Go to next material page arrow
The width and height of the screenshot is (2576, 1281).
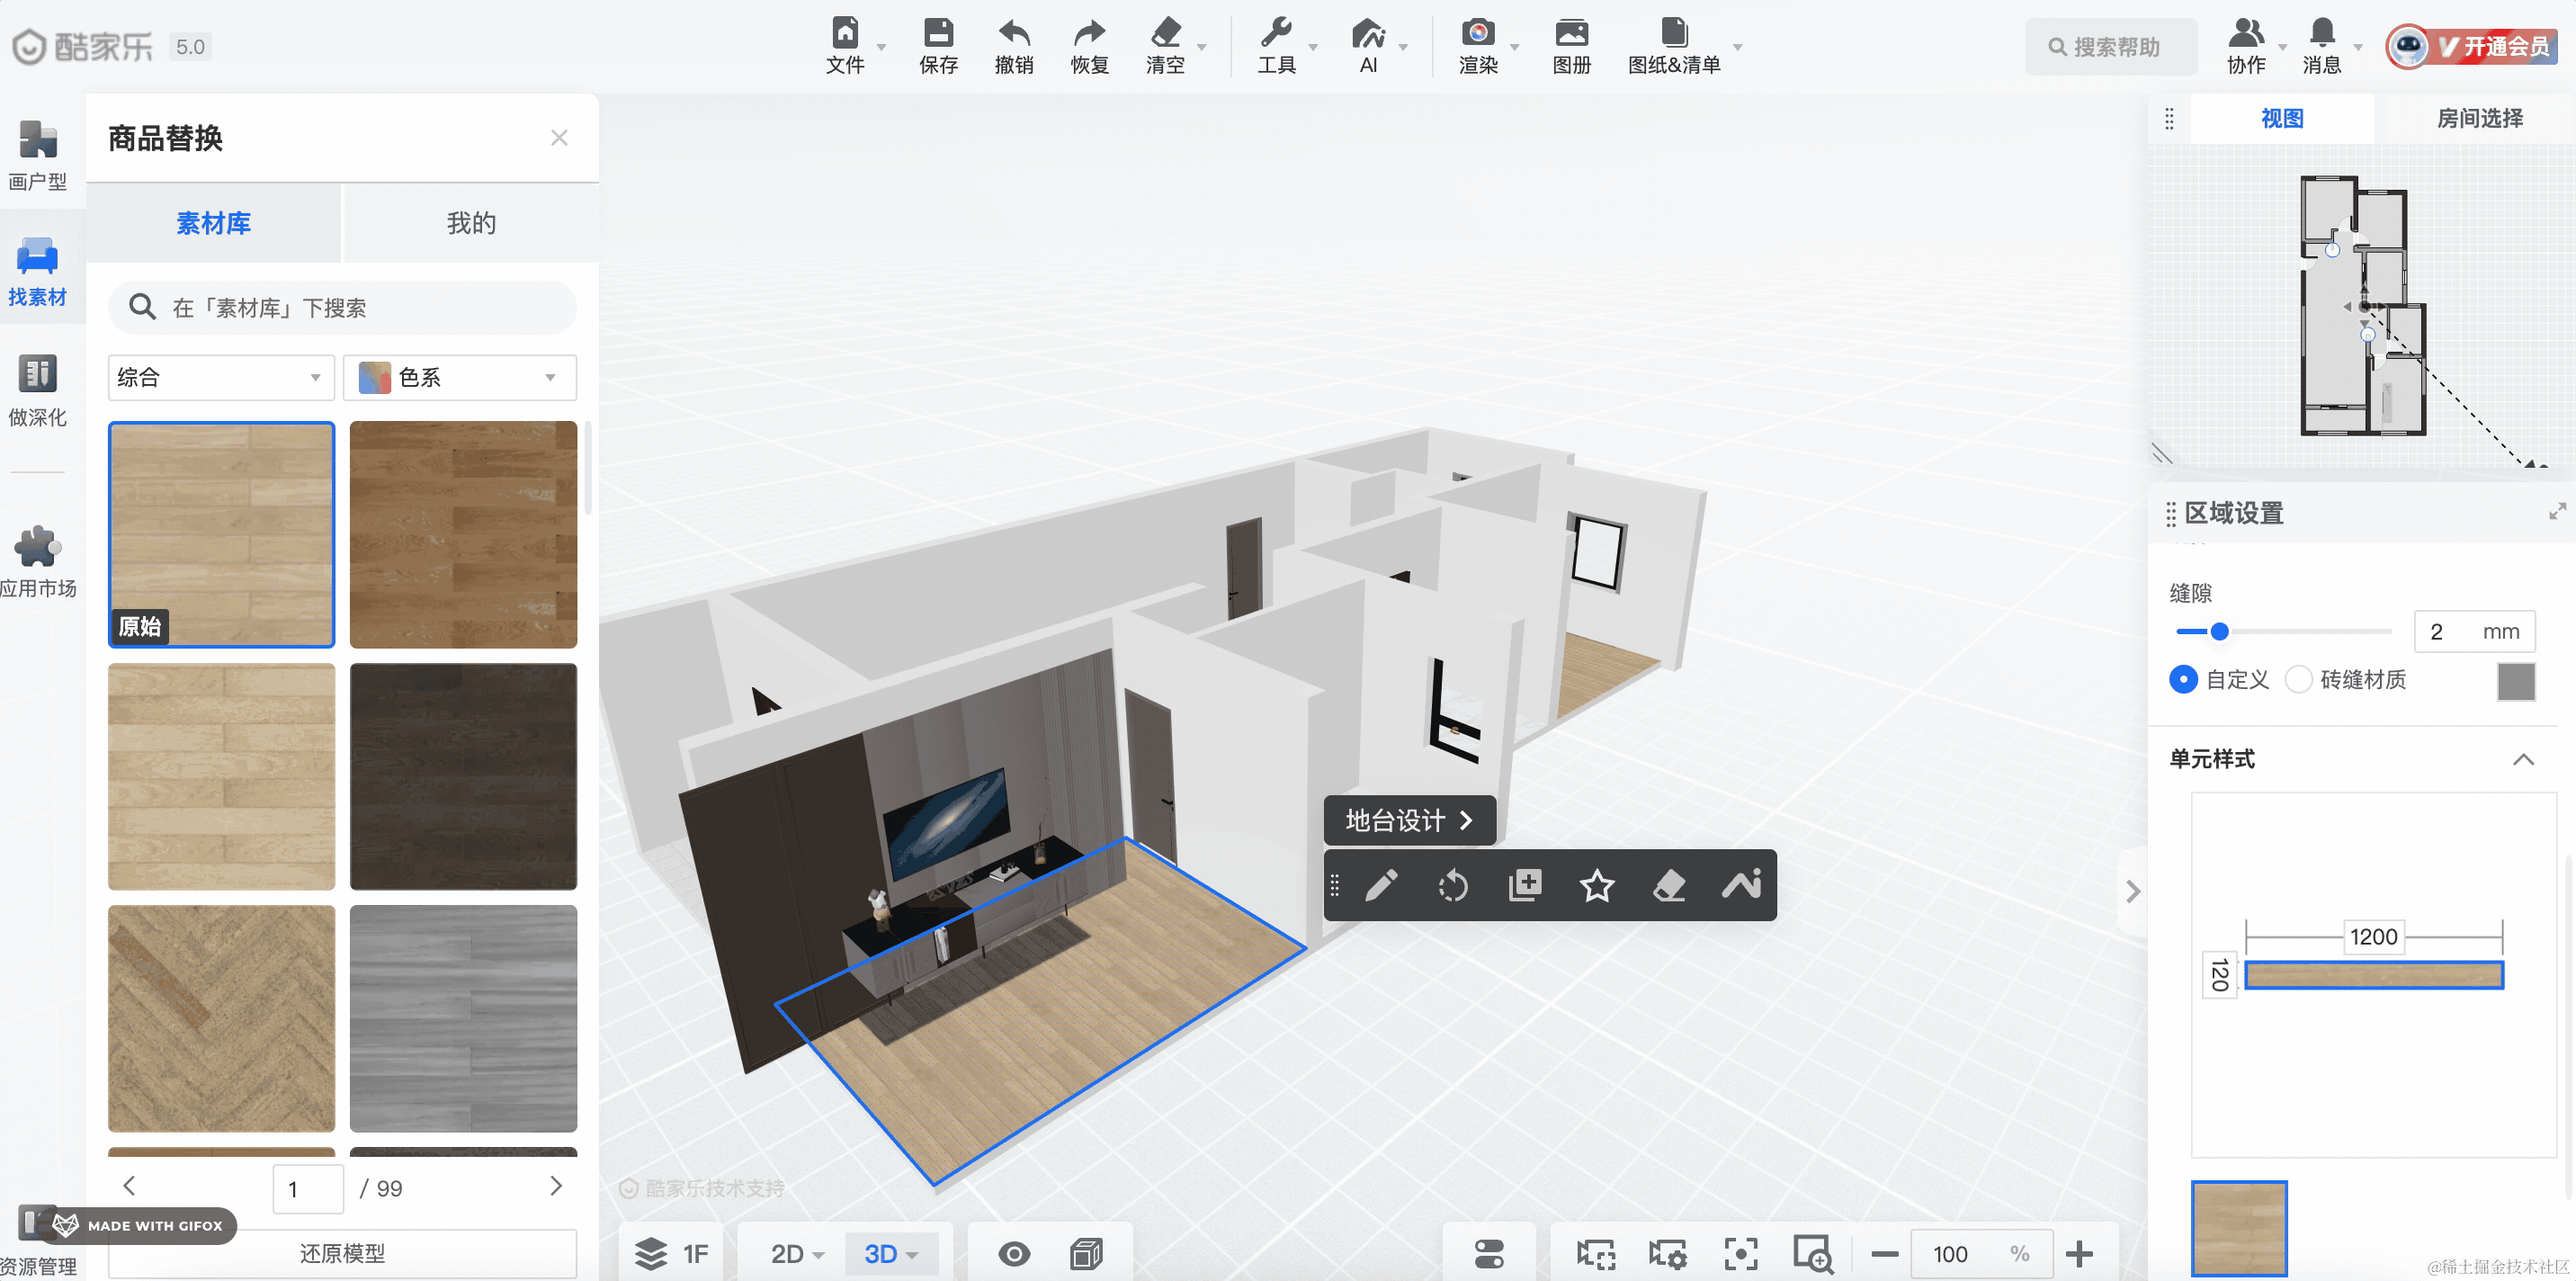tap(556, 1186)
